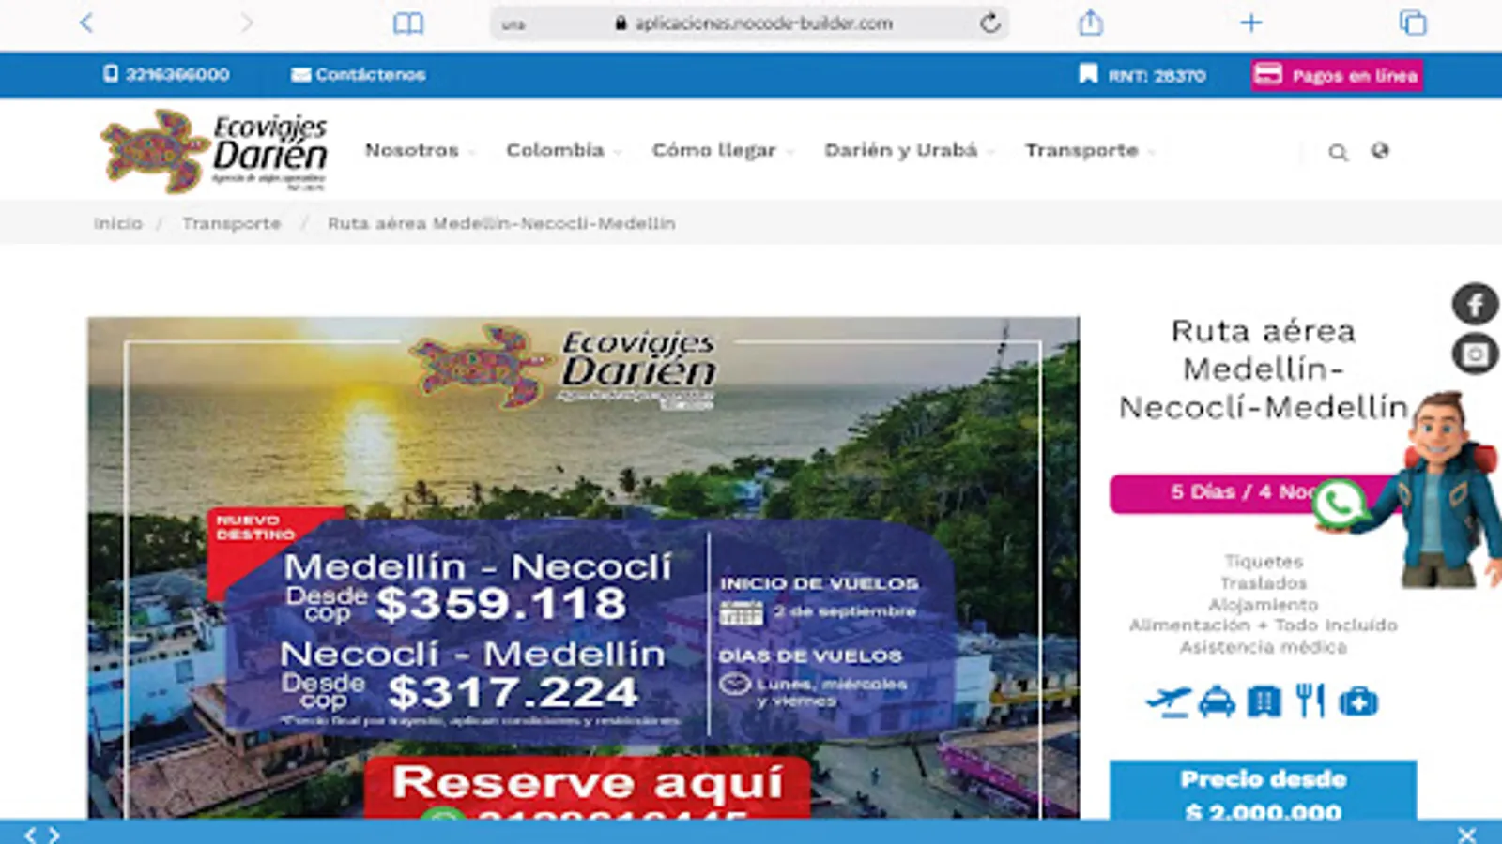Click the RNT: 28370 bookmark label
The width and height of the screenshot is (1502, 844).
[1142, 75]
